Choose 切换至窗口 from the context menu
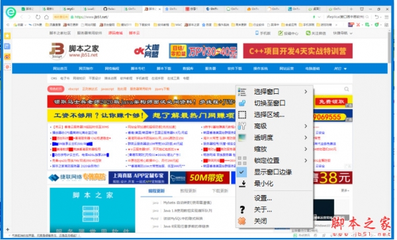Screen dimensions: 397x240 [x=274, y=103]
